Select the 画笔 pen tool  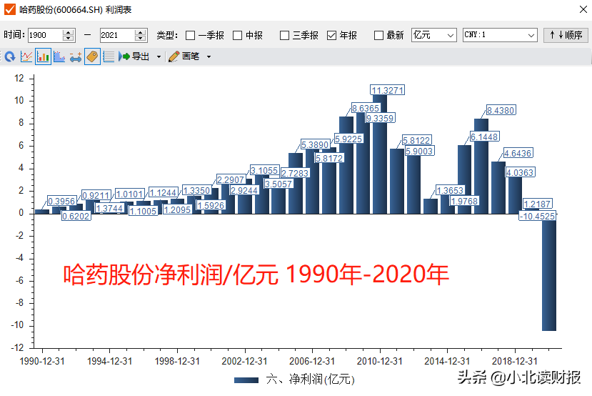pos(184,56)
